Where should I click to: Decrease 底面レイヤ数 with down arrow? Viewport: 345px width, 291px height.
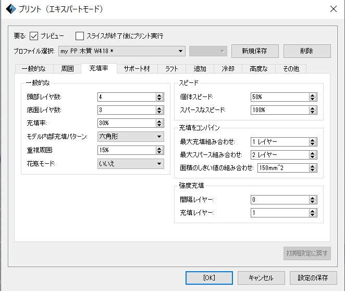[159, 112]
